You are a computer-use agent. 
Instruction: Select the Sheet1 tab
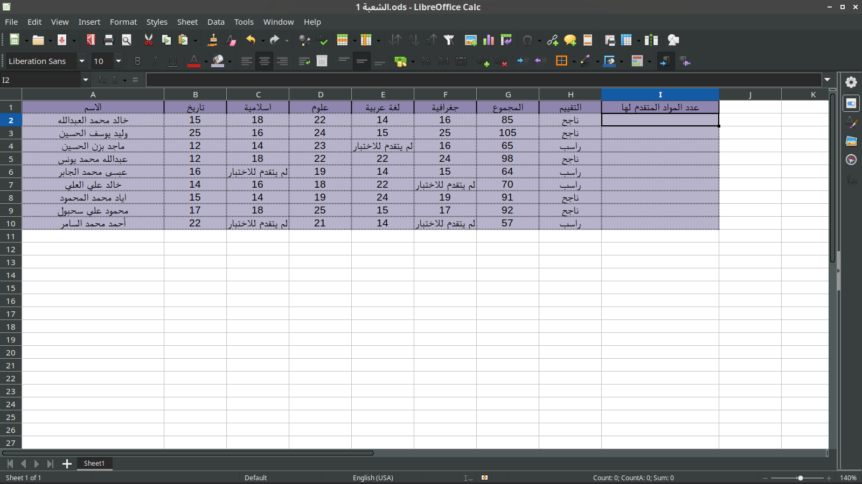tap(94, 464)
